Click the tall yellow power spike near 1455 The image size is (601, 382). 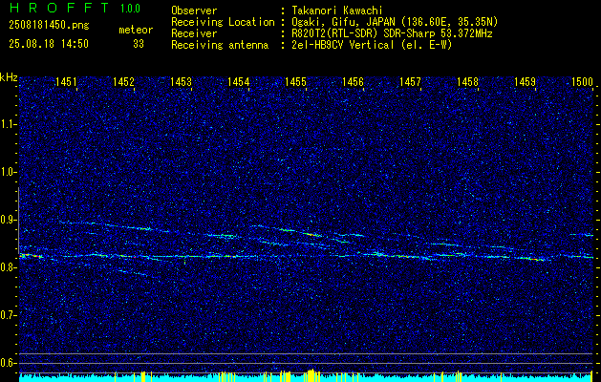[x=311, y=374]
